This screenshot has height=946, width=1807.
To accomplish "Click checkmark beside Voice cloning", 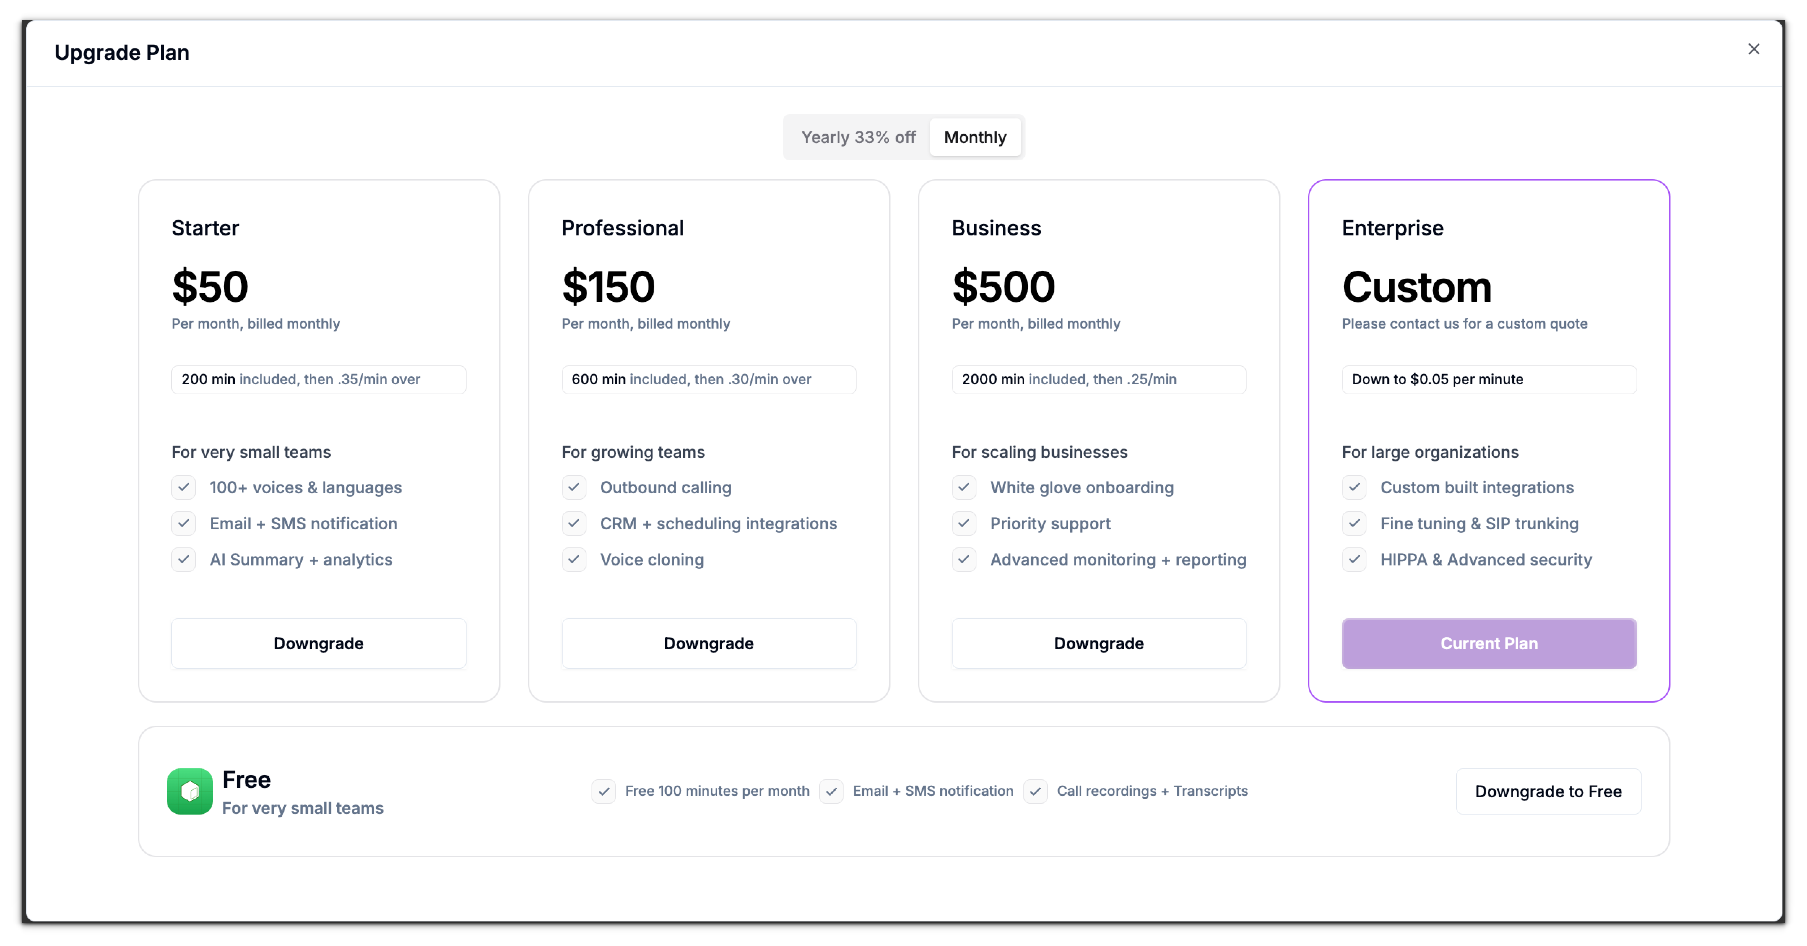I will 574,560.
